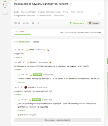The image size is (108, 126).
Task: Select the Все комментарии tab
Action: [x=22, y=42]
